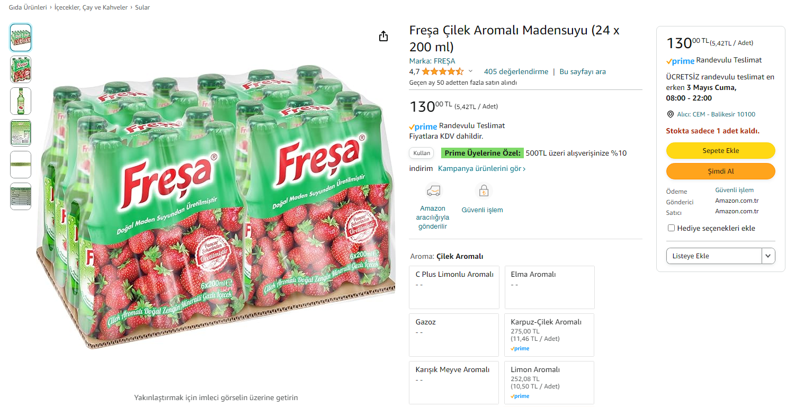Click the Kullan coupon button
Viewport: 804px width, 407px height.
422,153
